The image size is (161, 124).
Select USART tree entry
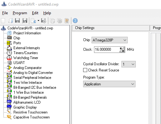[x=19, y=63]
